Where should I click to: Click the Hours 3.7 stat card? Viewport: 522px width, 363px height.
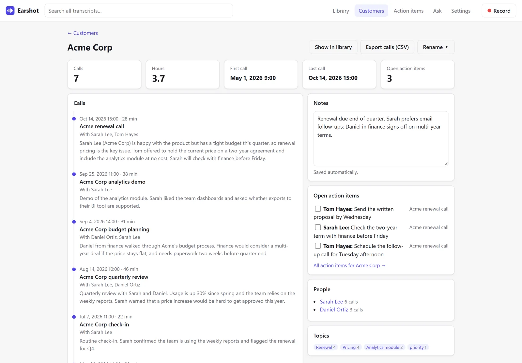(183, 74)
